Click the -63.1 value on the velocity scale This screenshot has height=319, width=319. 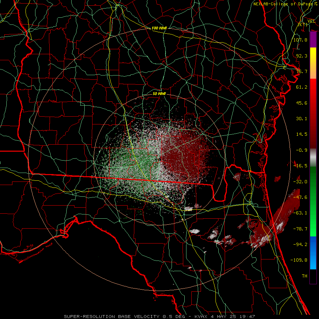300,213
